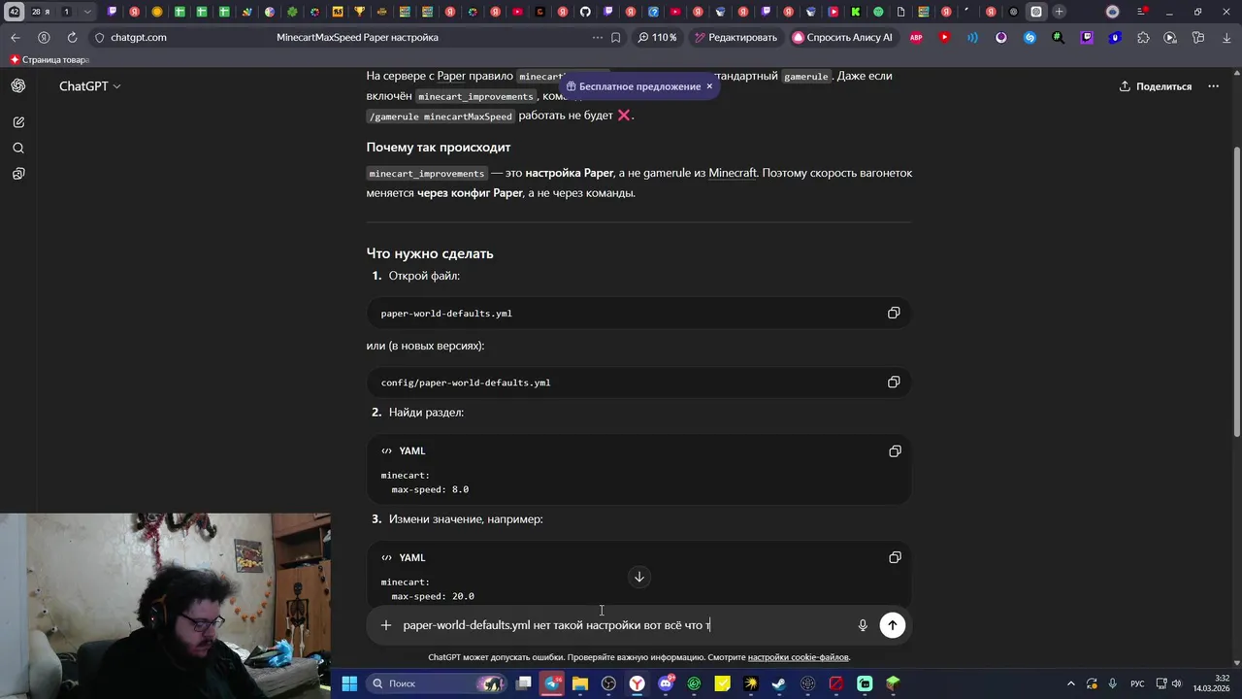1242x699 pixels.
Task: Open настройки cookie-файлов link
Action: click(x=798, y=657)
